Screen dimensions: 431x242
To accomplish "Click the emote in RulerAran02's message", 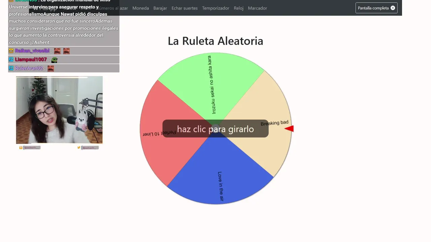I will [51, 69].
